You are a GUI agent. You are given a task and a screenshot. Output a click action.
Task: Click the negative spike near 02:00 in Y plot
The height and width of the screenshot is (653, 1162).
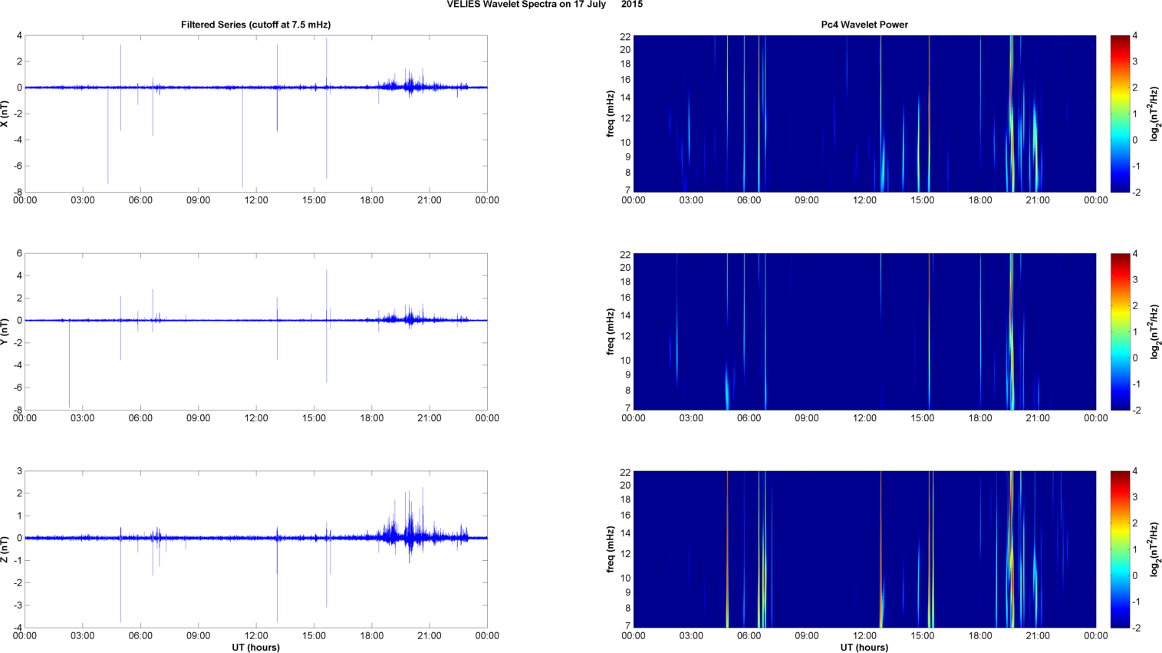pos(69,376)
